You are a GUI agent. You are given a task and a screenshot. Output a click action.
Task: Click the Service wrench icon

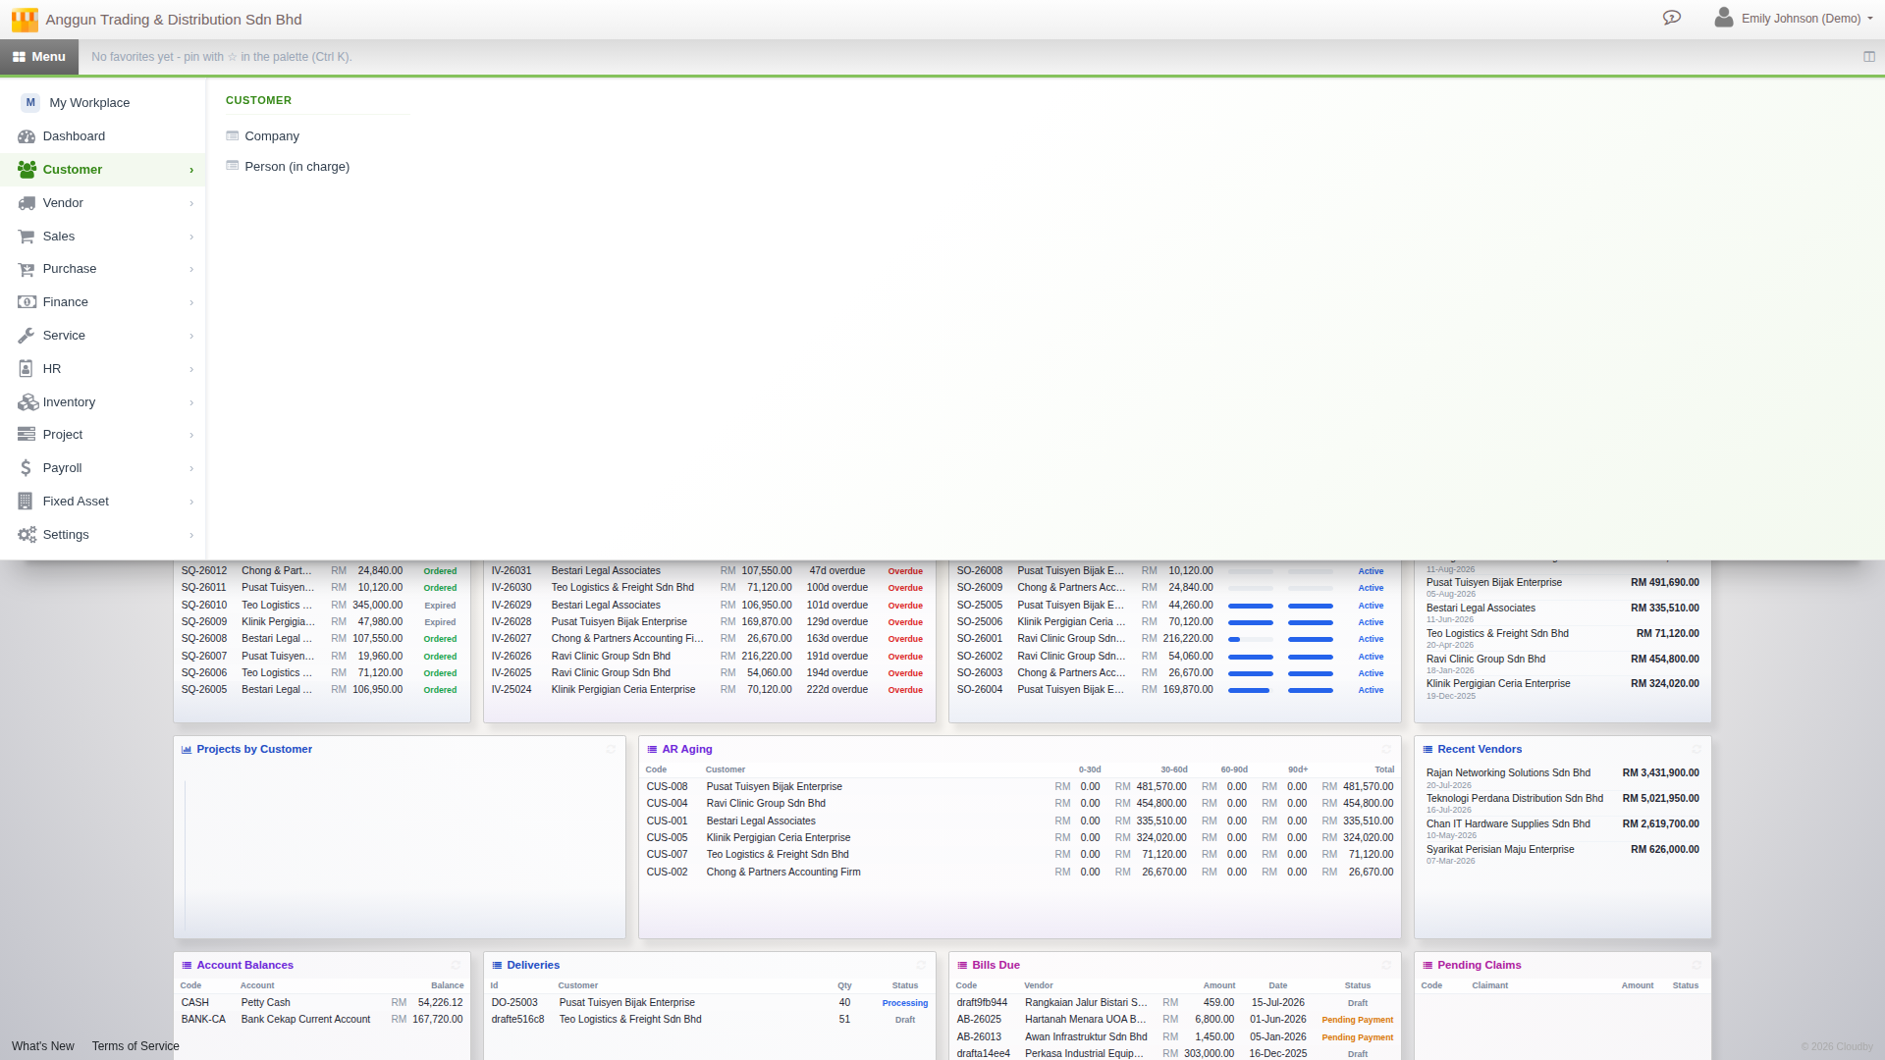[x=27, y=336]
